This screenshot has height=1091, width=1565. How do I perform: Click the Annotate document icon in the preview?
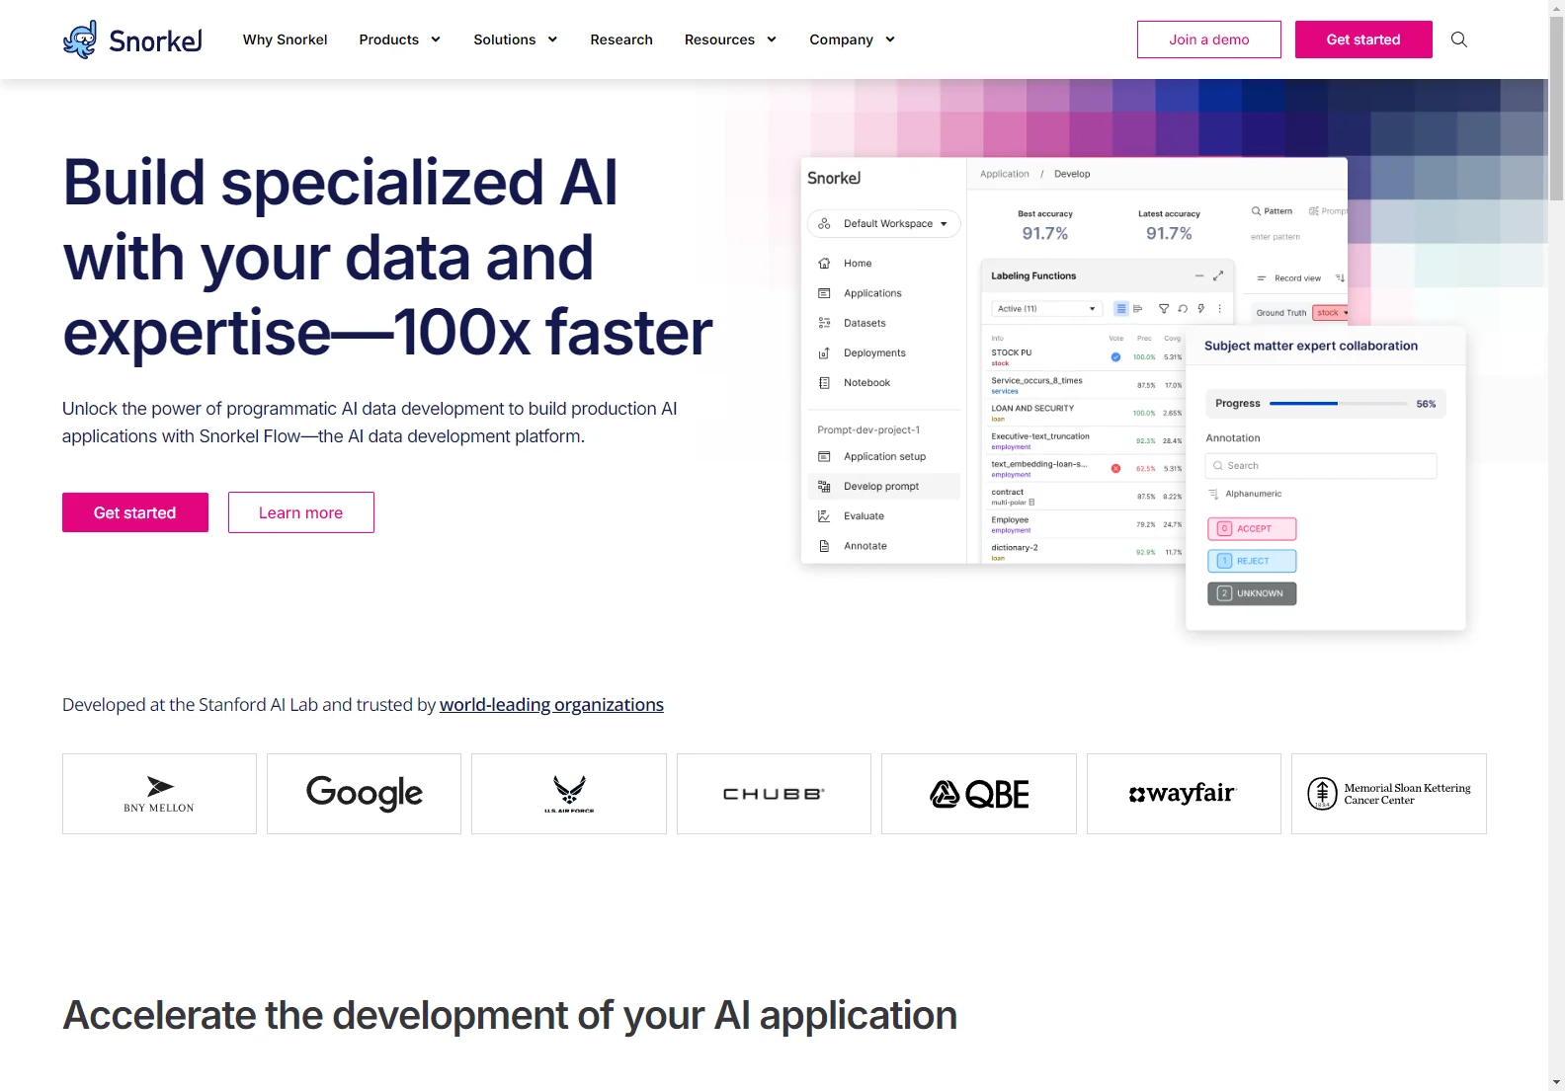coord(824,545)
